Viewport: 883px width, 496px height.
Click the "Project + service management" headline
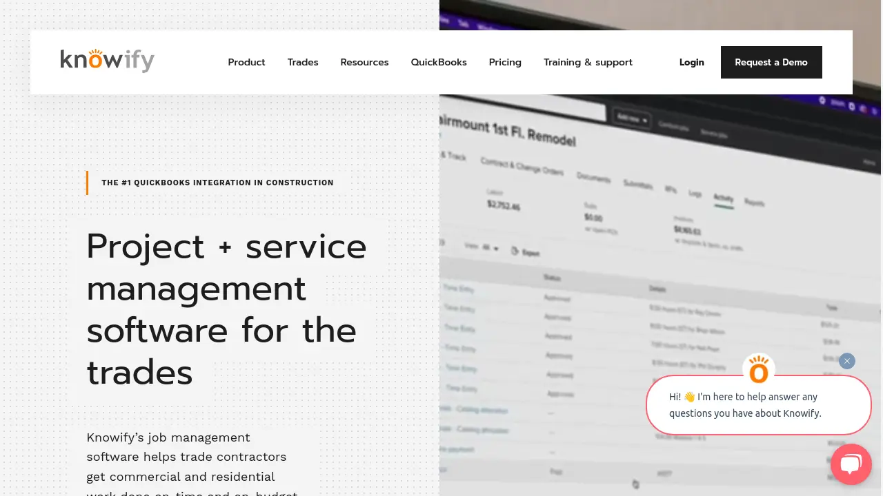coord(226,309)
